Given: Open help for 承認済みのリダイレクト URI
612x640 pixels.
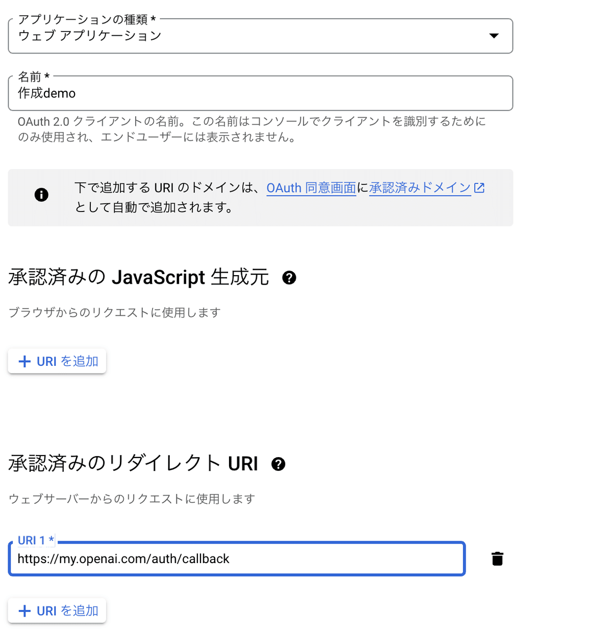Looking at the screenshot, I should coord(278,464).
